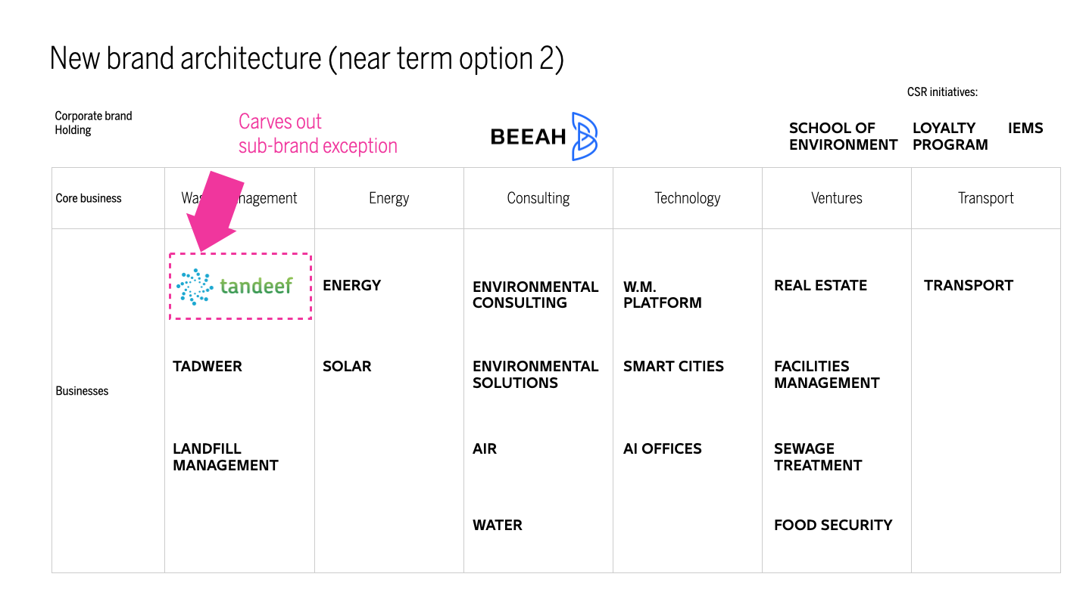
Task: Click the slide title text
Action: coord(307,59)
